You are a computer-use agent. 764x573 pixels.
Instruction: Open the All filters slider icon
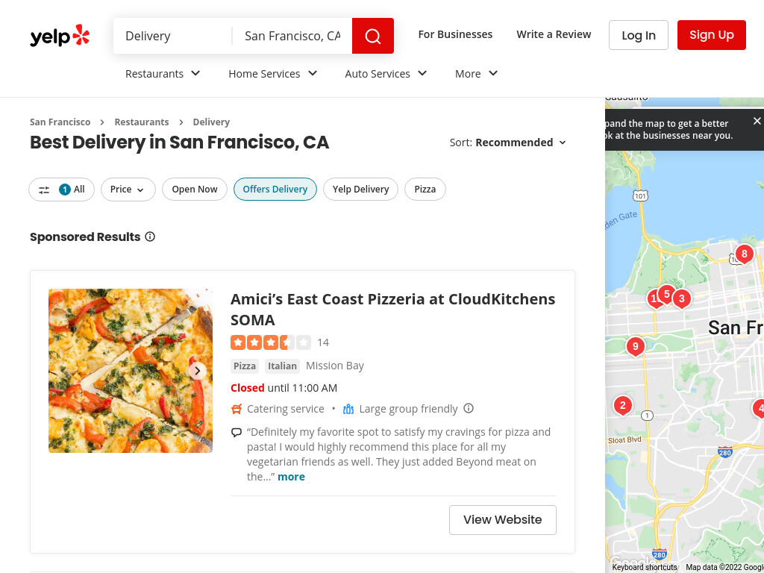(44, 190)
